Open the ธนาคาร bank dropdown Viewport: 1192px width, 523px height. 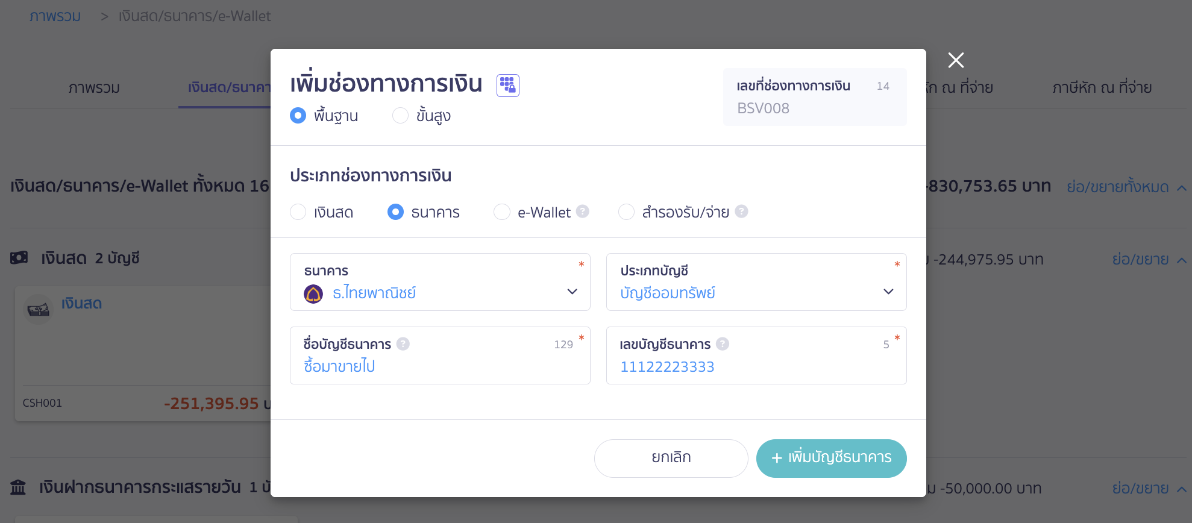coord(440,282)
